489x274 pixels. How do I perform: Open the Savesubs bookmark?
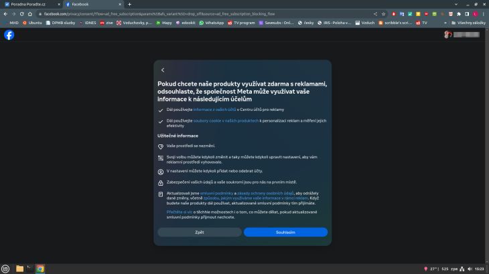coord(277,23)
